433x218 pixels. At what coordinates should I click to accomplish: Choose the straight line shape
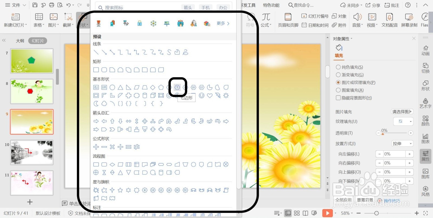point(96,52)
